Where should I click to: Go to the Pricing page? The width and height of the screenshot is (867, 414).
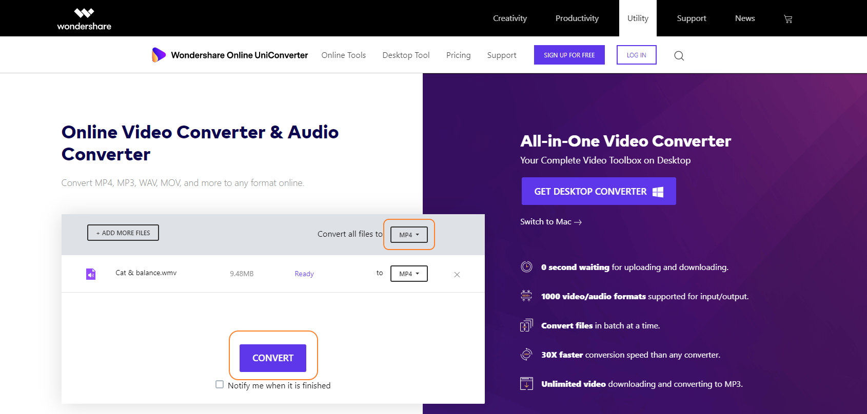click(458, 55)
